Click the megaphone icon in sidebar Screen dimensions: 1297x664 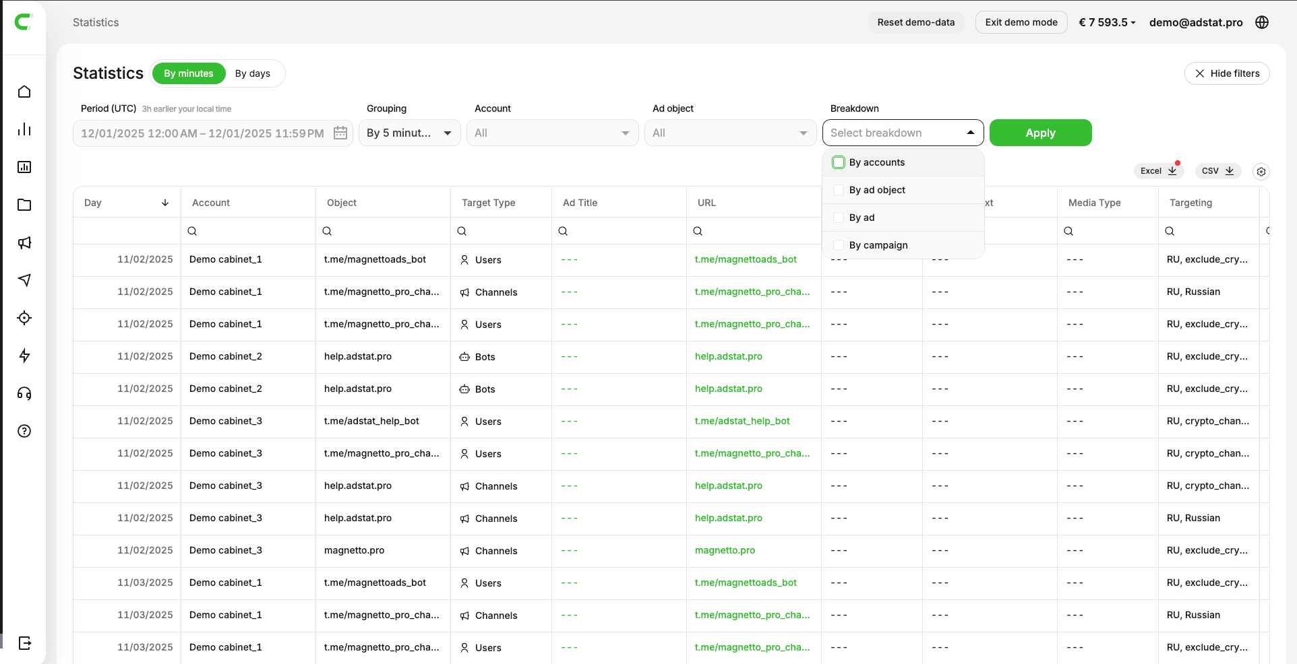pyautogui.click(x=24, y=242)
